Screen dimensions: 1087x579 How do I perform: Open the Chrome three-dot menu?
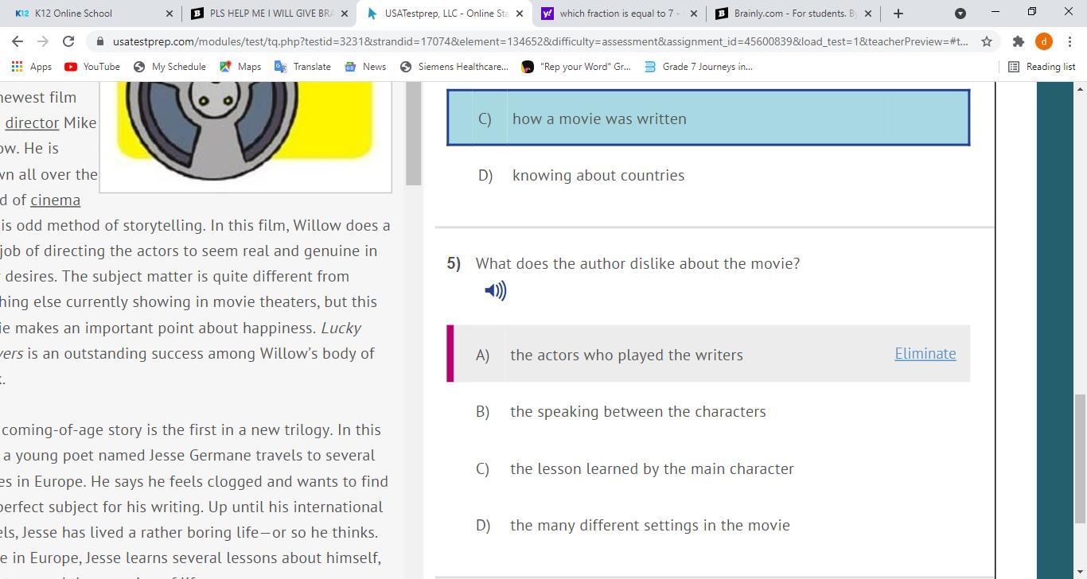pyautogui.click(x=1069, y=41)
